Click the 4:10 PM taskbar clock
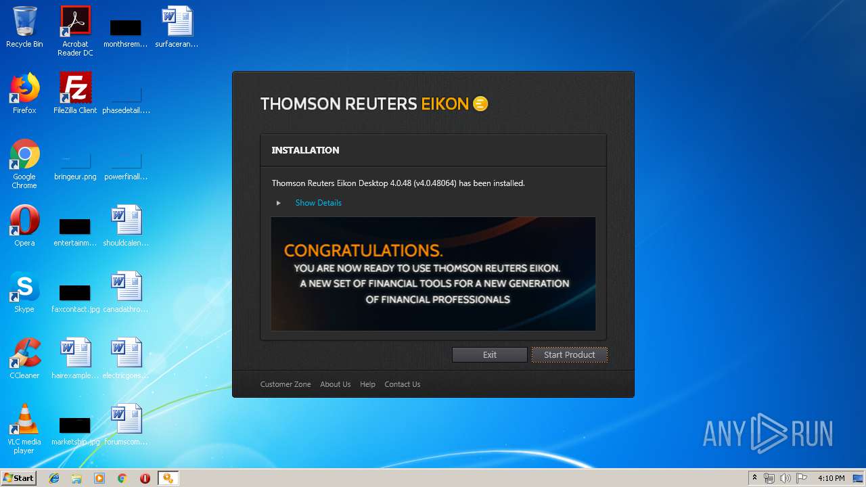 coord(831,478)
